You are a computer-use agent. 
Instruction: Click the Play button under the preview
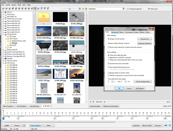pos(91,101)
